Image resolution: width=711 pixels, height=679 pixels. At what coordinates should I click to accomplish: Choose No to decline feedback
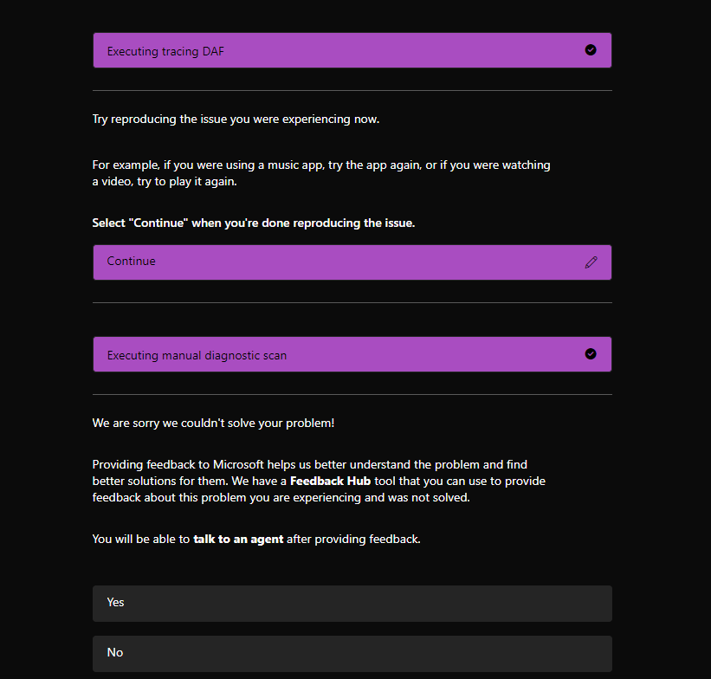coord(352,653)
